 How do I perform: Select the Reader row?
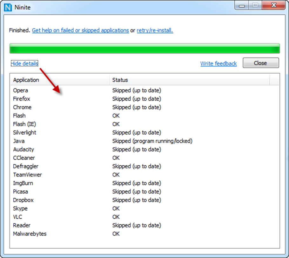click(x=145, y=225)
